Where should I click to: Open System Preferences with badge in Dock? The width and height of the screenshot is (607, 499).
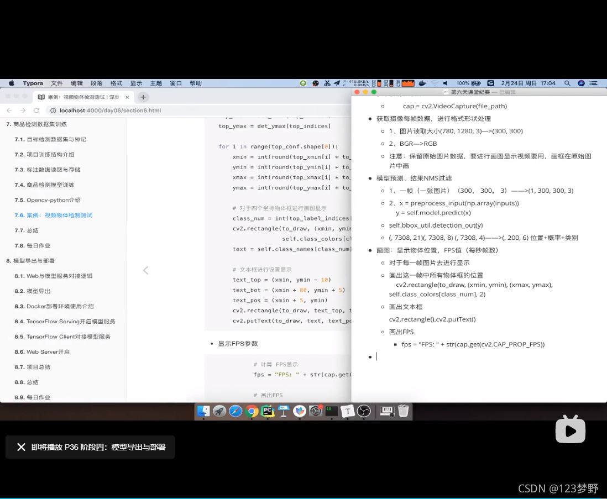[x=316, y=411]
